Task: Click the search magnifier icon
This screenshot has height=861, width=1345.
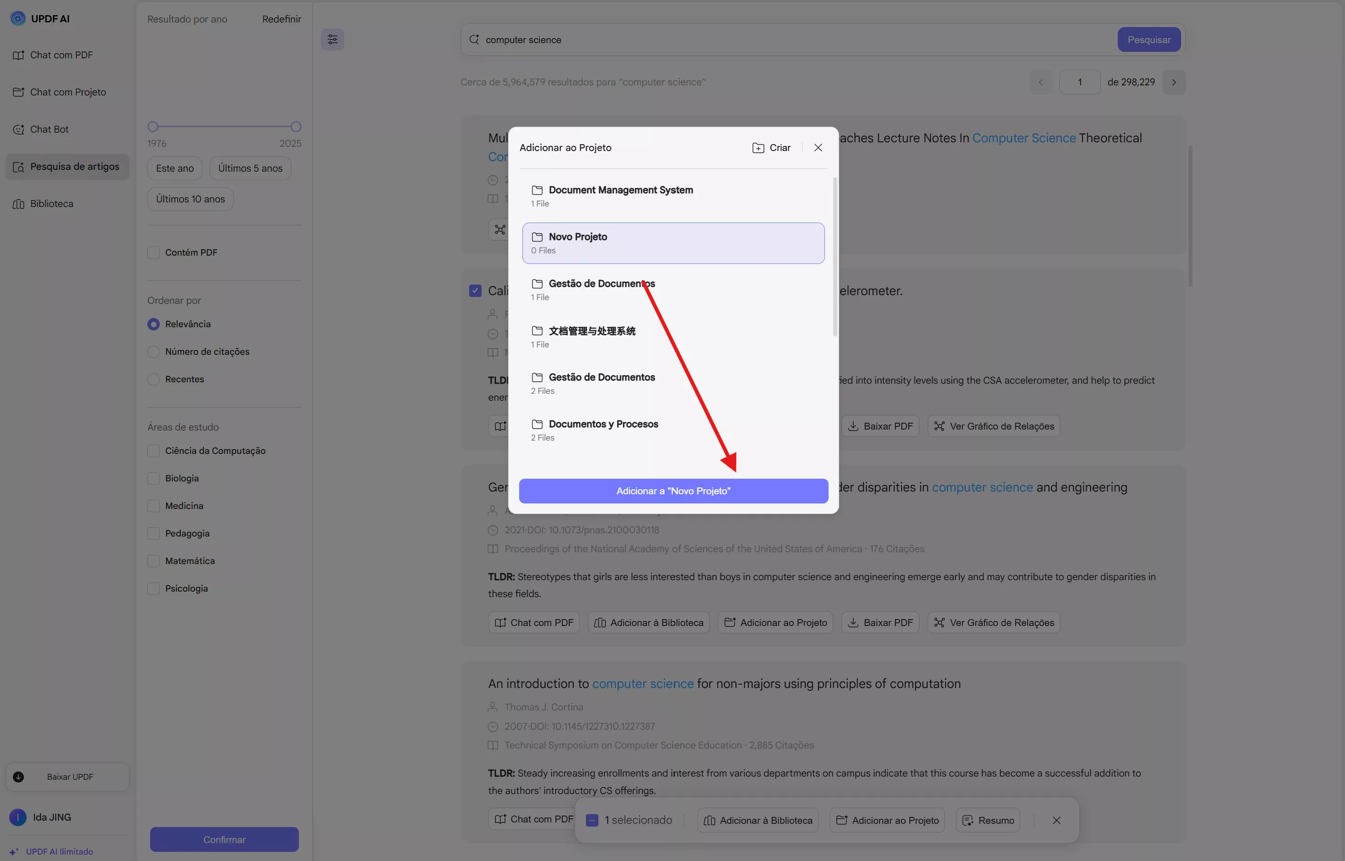Action: coord(474,39)
